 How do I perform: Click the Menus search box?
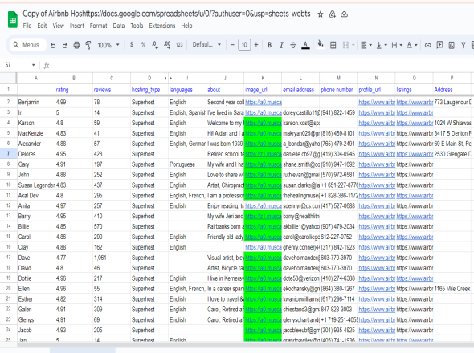tap(27, 45)
